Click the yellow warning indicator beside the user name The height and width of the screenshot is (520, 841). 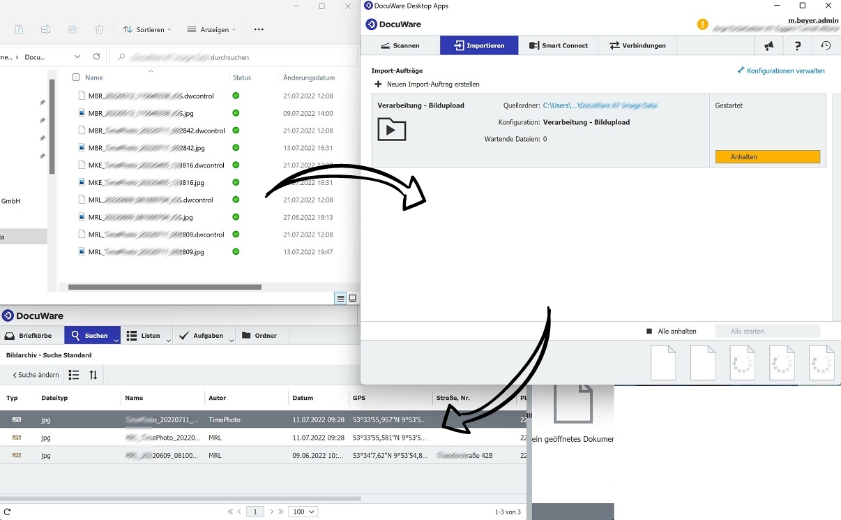702,24
